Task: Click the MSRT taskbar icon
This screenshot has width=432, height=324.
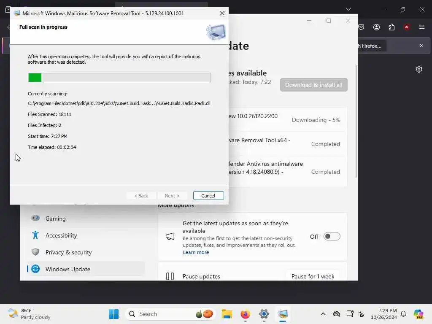Action: tap(282, 314)
